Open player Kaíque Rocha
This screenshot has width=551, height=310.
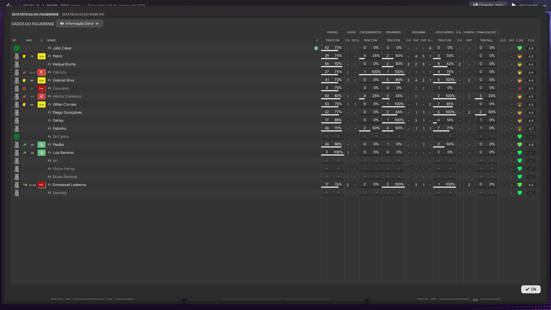point(64,64)
